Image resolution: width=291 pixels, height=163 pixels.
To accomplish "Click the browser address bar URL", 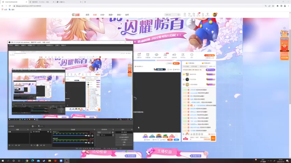I will [x=29, y=6].
